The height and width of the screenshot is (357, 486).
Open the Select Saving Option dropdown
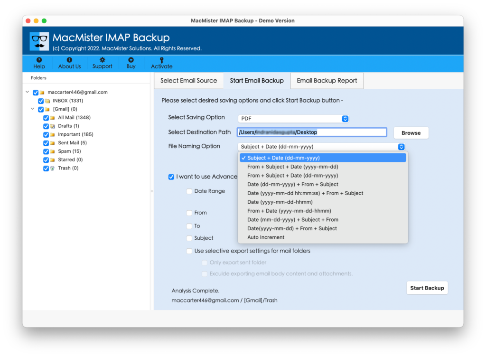point(293,118)
